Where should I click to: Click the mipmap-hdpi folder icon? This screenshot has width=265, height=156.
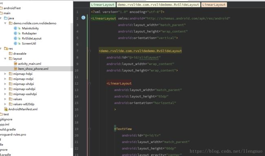[11, 74]
